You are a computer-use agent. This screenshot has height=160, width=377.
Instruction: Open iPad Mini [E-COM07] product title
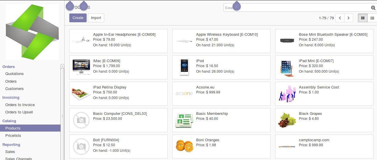[316, 61]
